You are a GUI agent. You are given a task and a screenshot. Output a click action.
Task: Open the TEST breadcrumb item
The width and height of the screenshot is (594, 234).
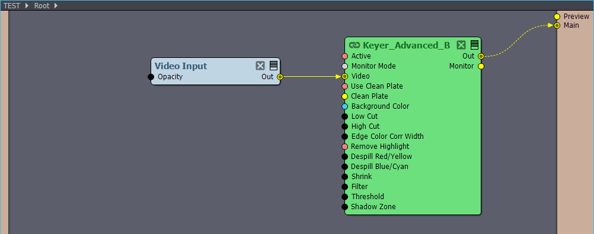pos(12,6)
